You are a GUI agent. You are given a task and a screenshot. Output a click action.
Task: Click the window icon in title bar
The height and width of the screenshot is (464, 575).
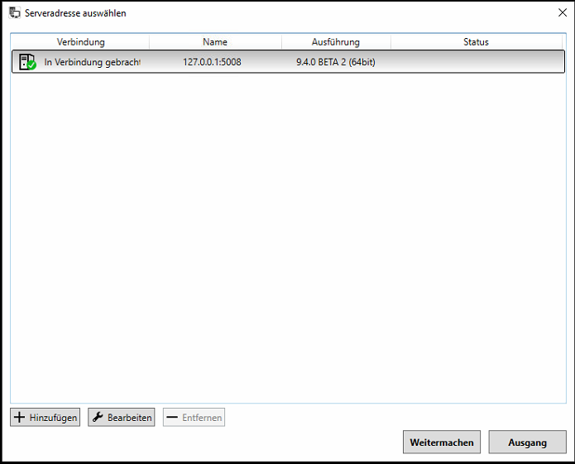(x=14, y=13)
